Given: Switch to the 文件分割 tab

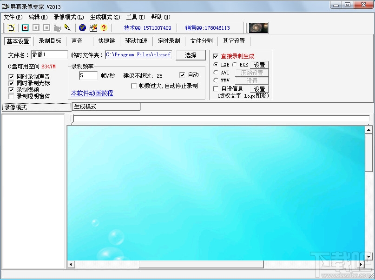Looking at the screenshot, I should tap(201, 41).
